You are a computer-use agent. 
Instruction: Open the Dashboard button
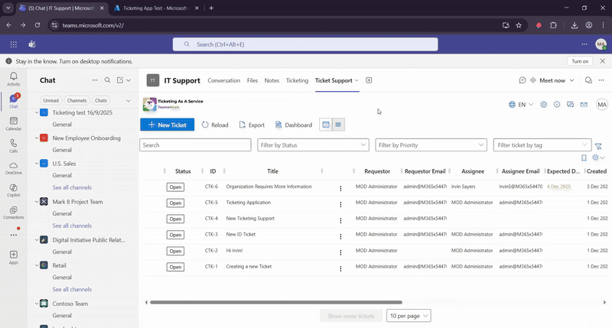[294, 125]
